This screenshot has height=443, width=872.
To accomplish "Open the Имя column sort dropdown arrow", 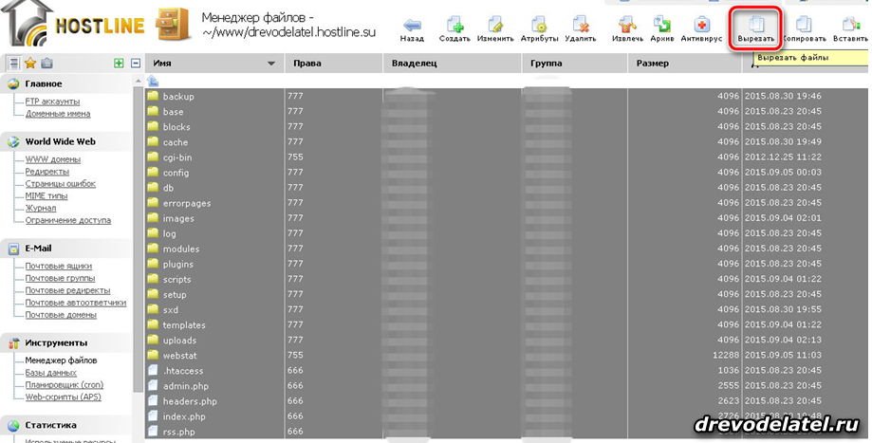I will [272, 64].
